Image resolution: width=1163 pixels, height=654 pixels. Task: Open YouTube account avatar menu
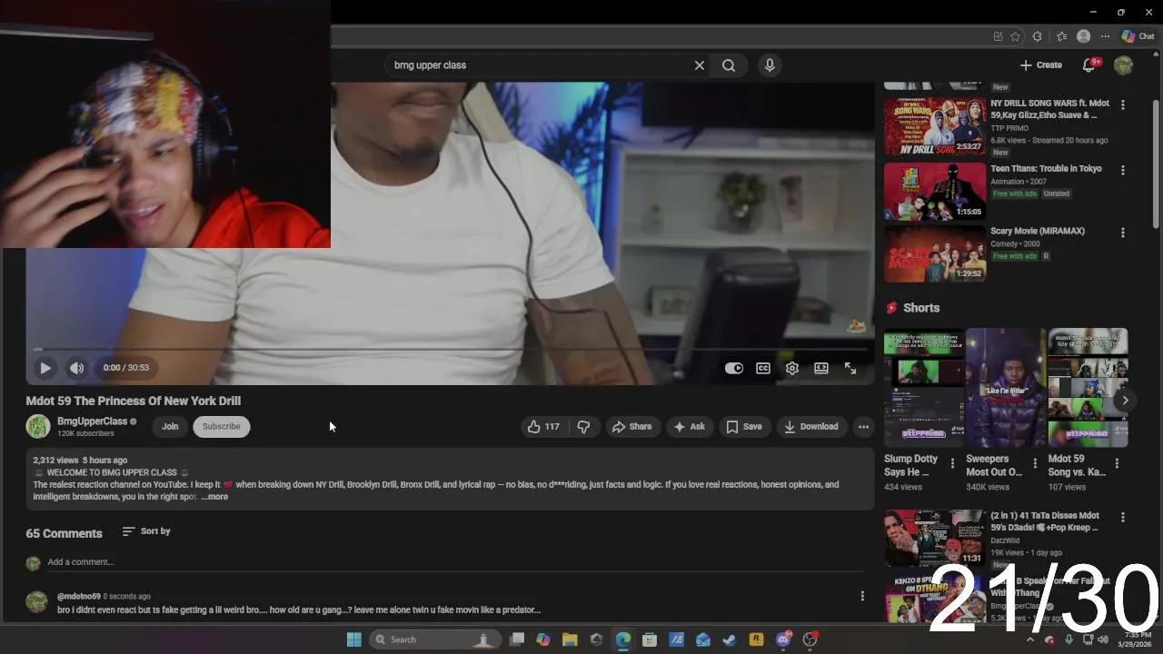1123,65
